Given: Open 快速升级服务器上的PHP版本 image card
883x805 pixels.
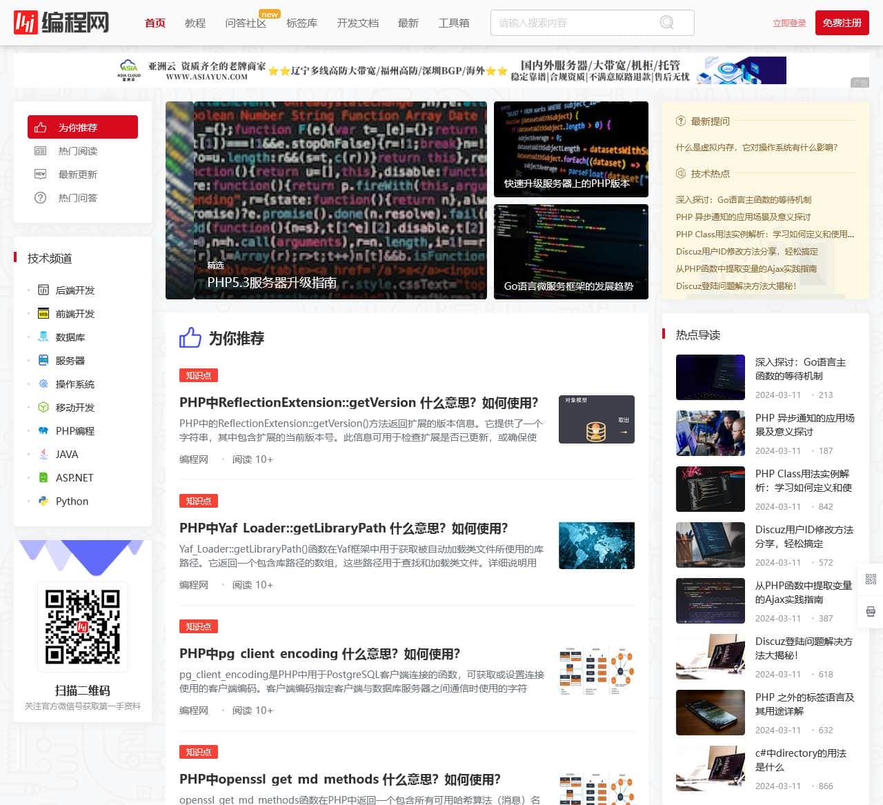Looking at the screenshot, I should coord(571,149).
